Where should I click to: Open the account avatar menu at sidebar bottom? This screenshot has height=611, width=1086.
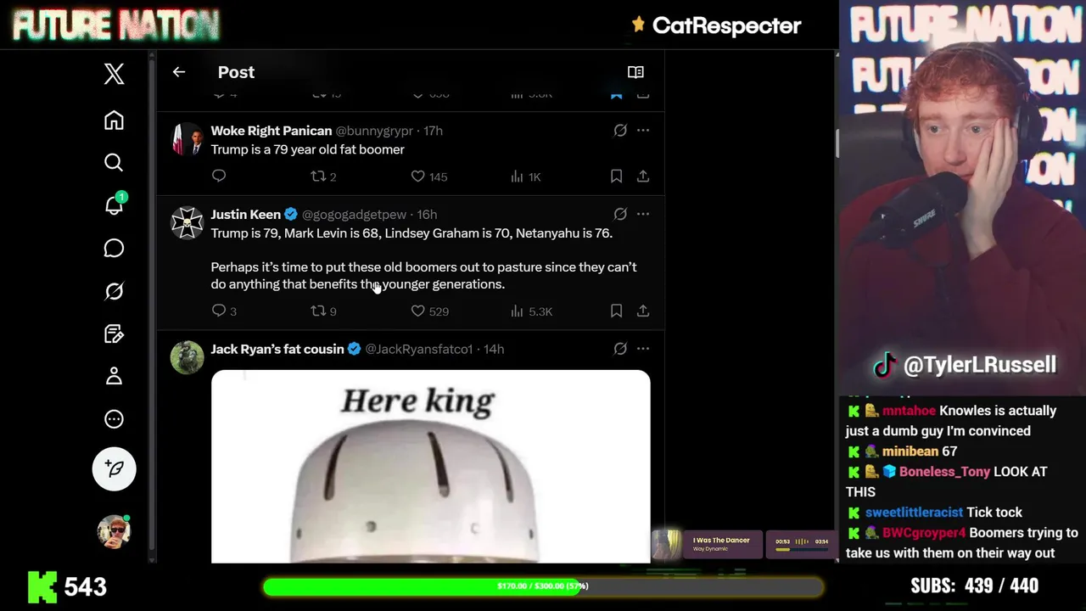pyautogui.click(x=114, y=532)
